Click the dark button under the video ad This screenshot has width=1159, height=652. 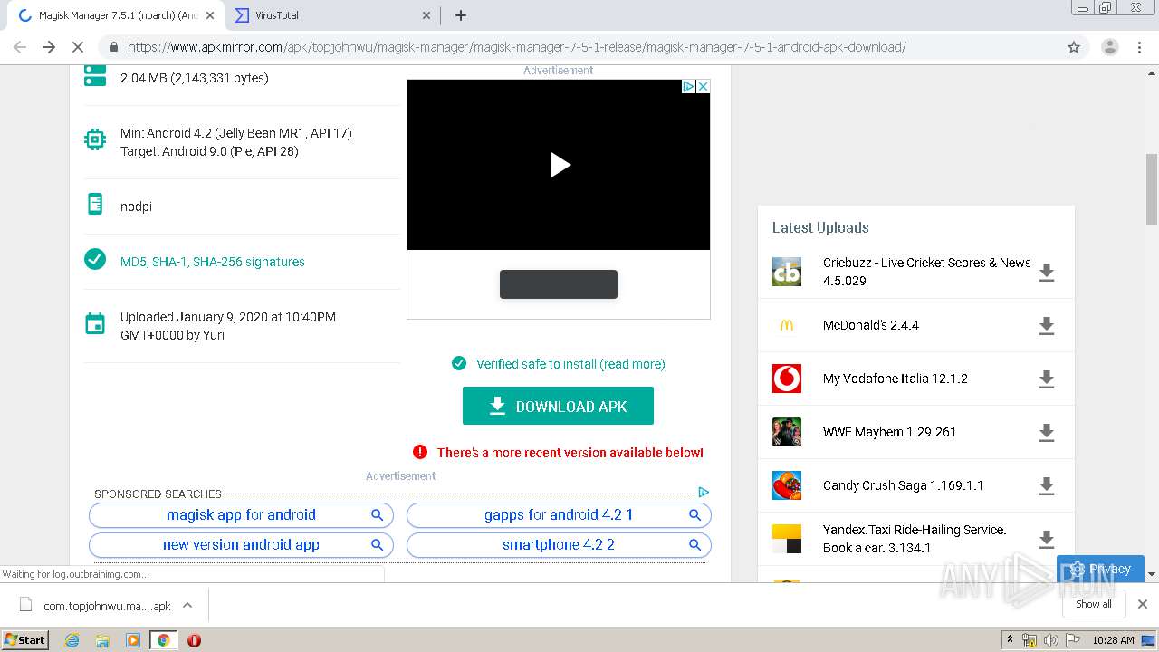pos(559,283)
